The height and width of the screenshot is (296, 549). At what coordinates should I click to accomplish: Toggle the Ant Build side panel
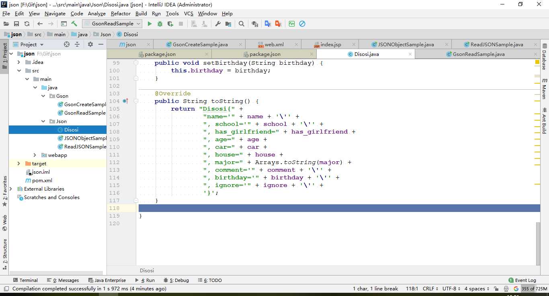tap(545, 121)
